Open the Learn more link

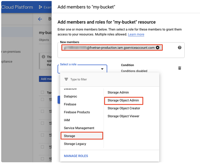136,34
